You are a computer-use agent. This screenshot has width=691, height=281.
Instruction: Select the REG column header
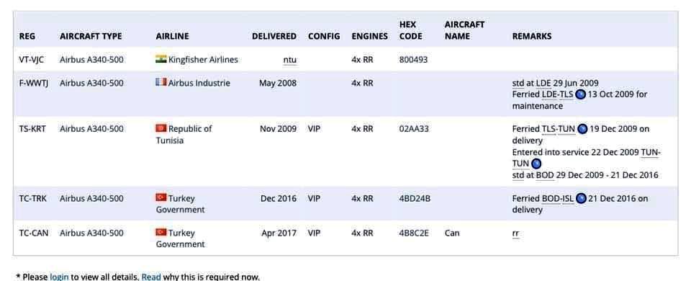(27, 36)
